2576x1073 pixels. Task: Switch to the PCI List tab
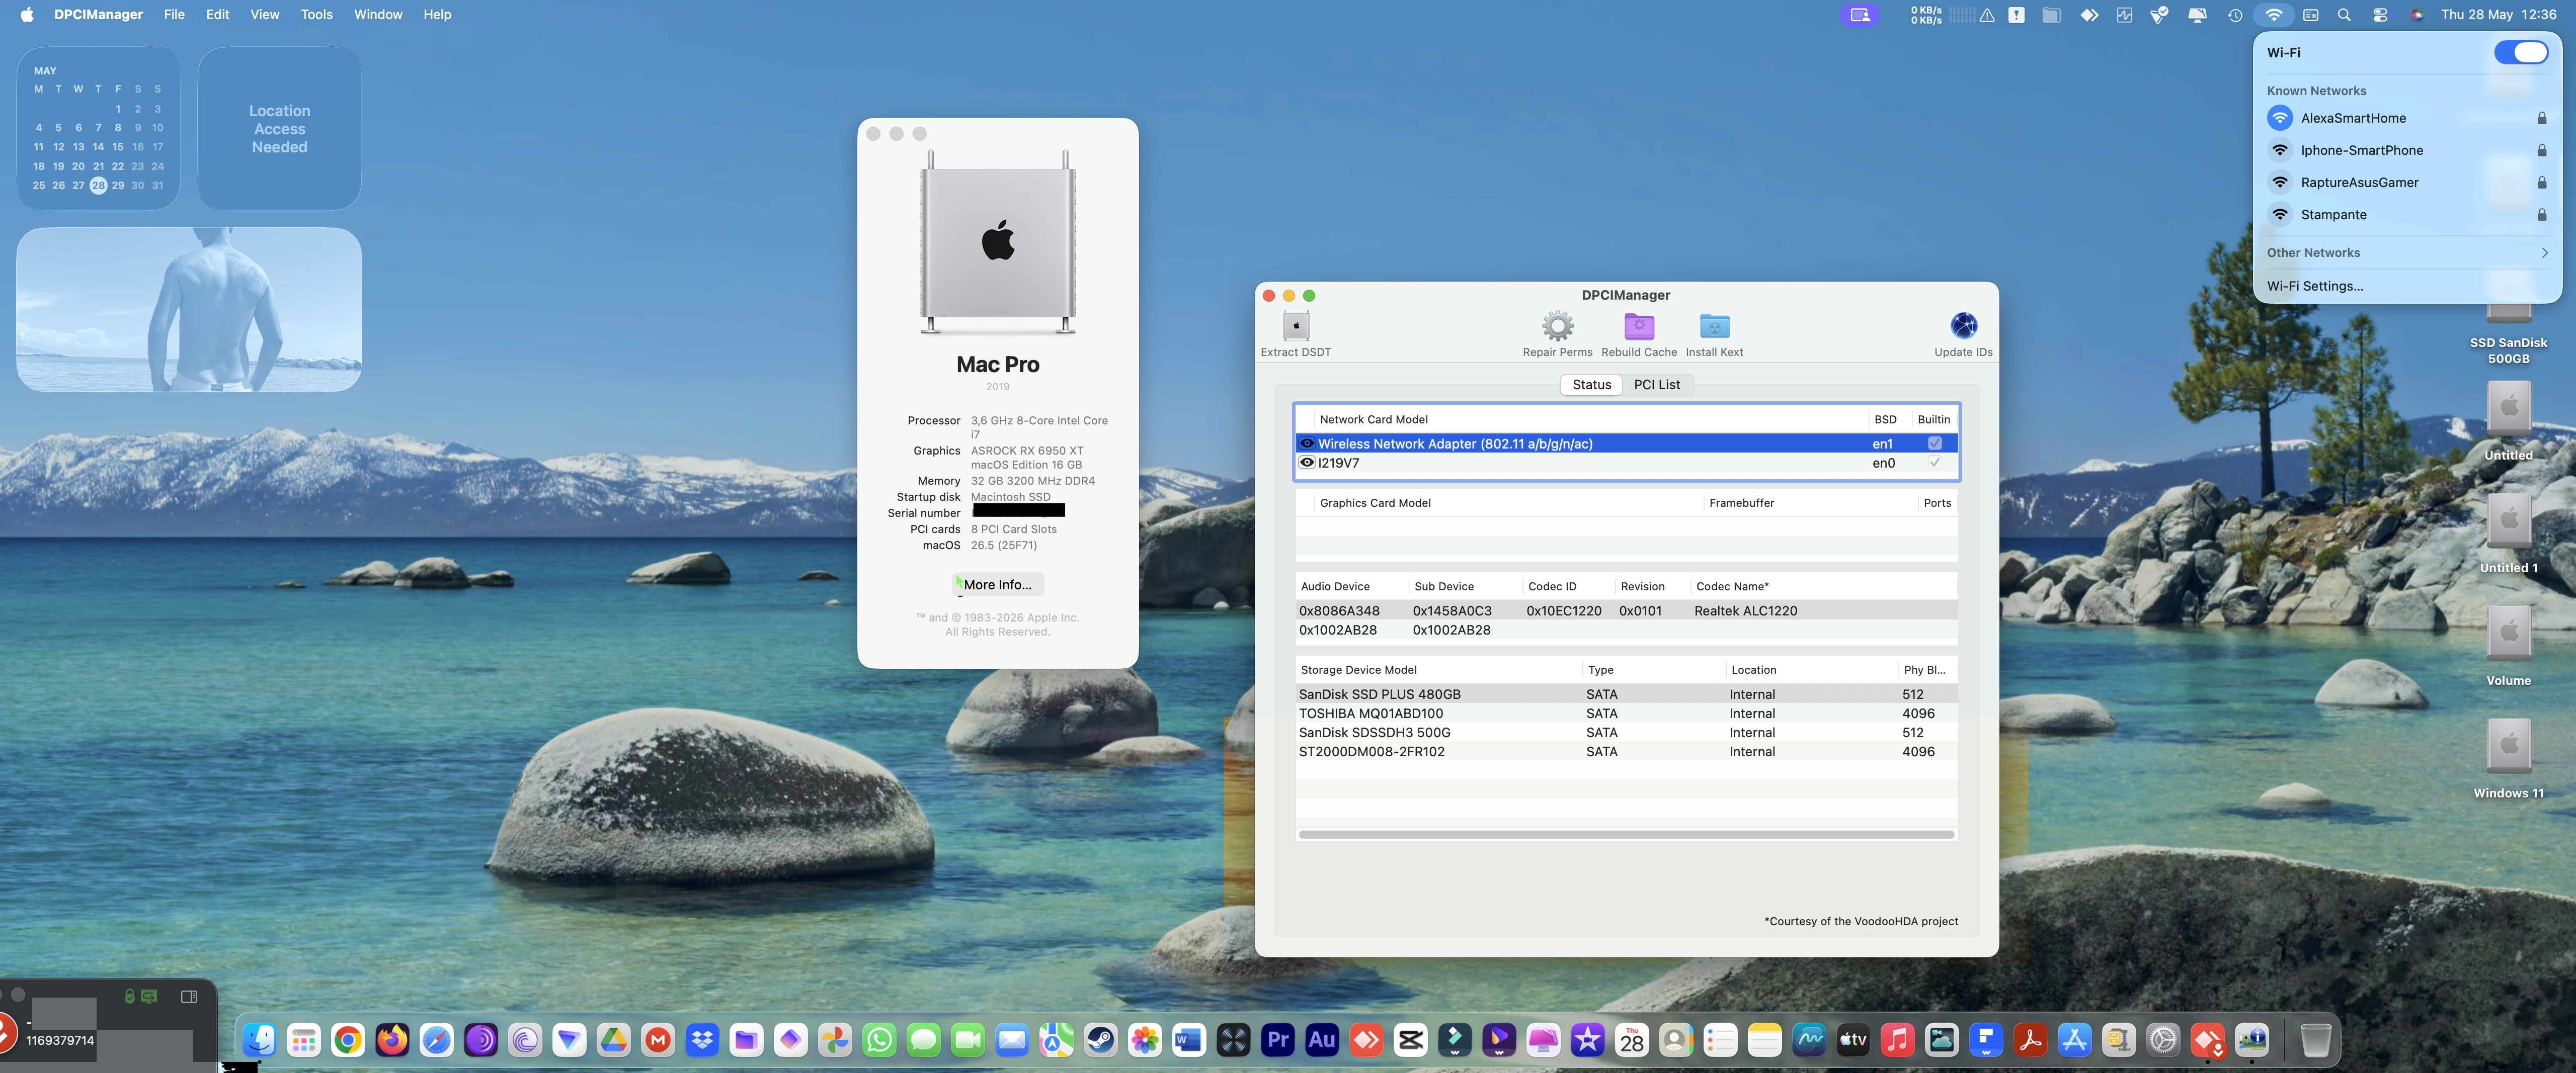click(1656, 385)
